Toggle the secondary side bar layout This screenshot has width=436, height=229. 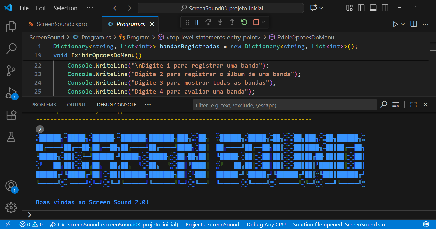coord(385,8)
